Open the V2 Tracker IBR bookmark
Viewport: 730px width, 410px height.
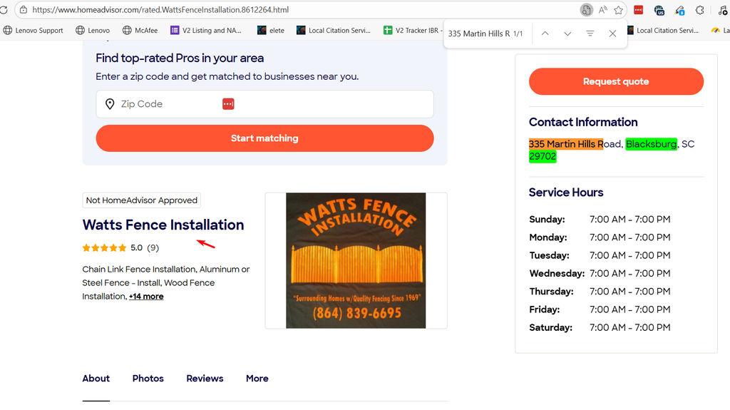[x=413, y=30]
